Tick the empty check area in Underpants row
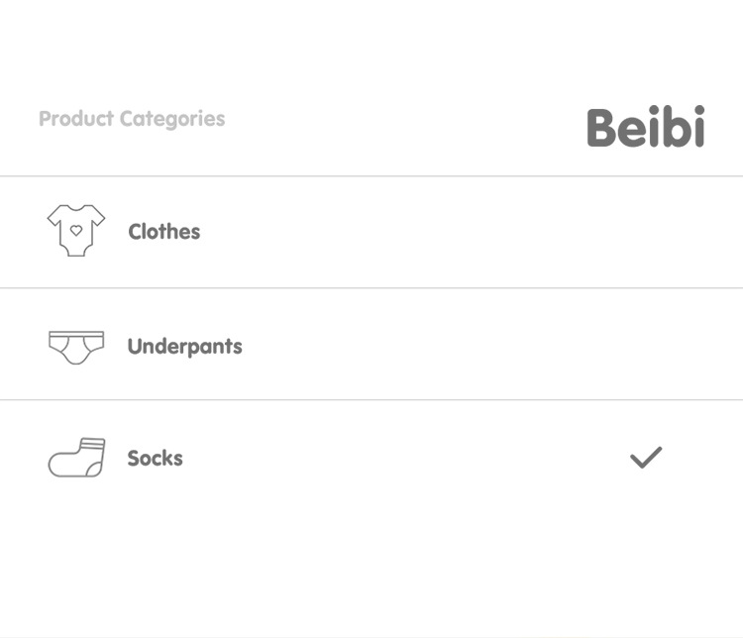This screenshot has width=743, height=638. click(x=646, y=346)
